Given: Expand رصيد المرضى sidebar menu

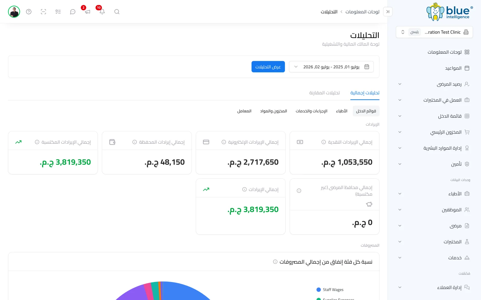Looking at the screenshot, I should point(400,84).
